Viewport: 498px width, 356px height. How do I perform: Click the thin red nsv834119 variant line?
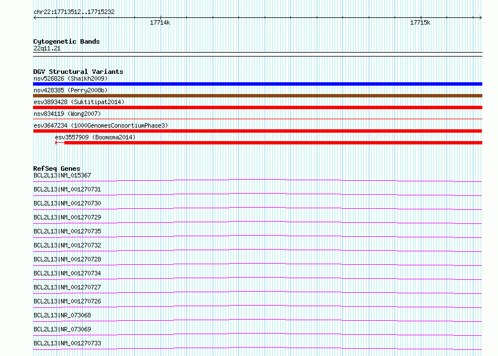[x=257, y=119]
